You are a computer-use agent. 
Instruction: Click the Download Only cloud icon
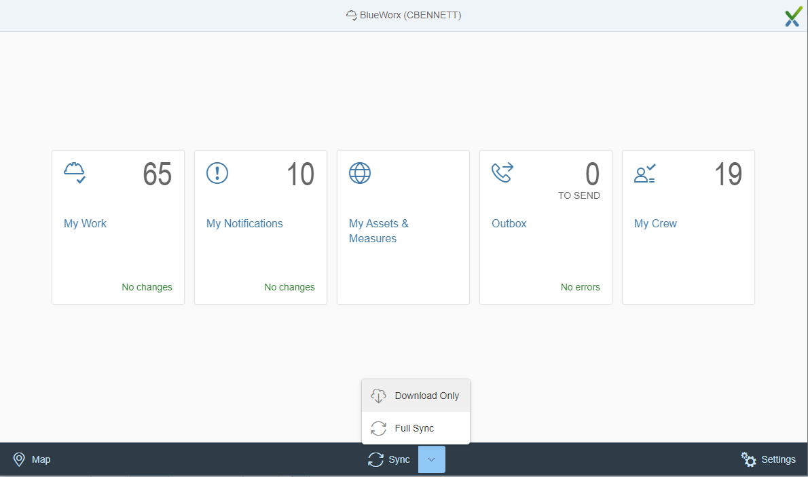tap(379, 396)
